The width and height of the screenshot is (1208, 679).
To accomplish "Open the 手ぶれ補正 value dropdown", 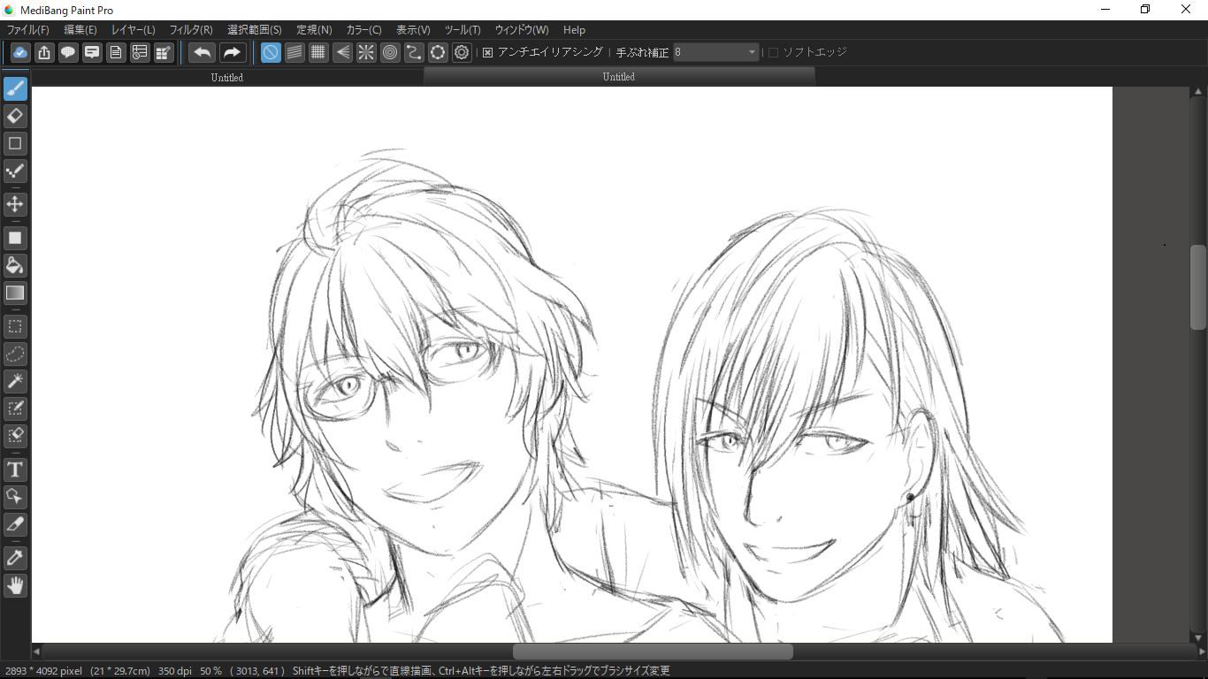I will (x=716, y=52).
